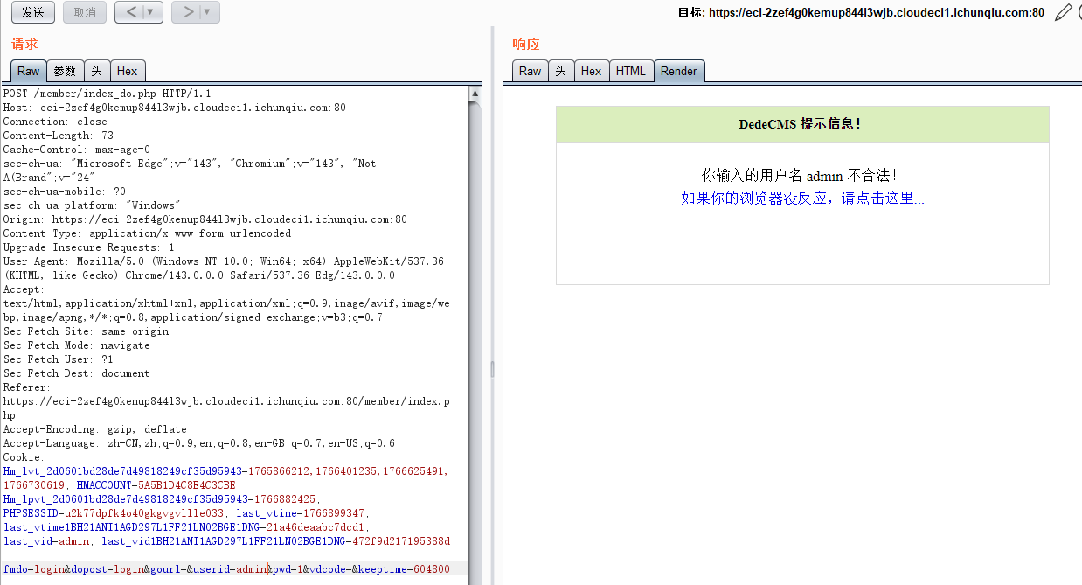Open the back history dropdown arrow
The width and height of the screenshot is (1082, 585).
[x=150, y=12]
